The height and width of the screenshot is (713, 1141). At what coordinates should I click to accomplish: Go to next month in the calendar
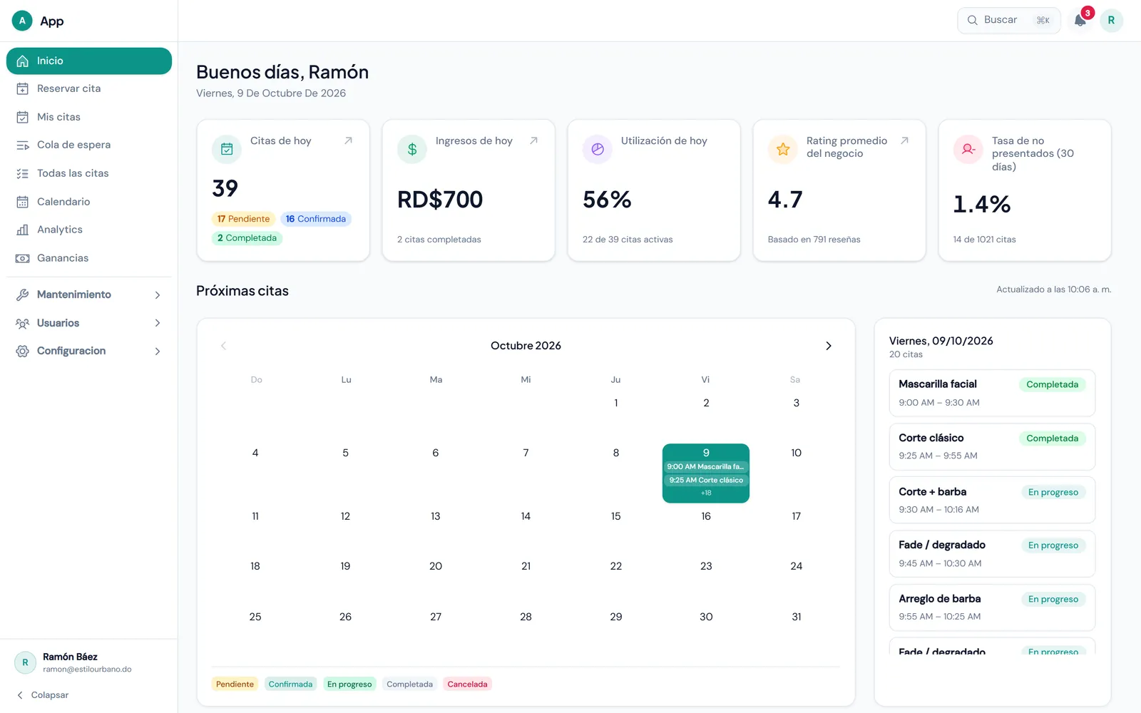coord(829,346)
